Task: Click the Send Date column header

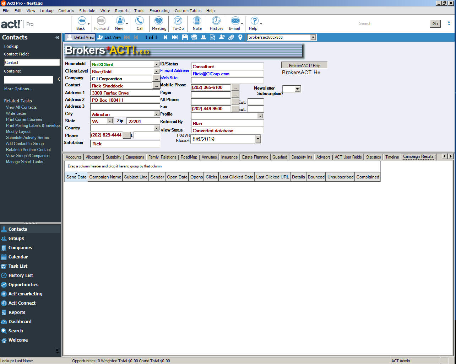Action: click(76, 177)
